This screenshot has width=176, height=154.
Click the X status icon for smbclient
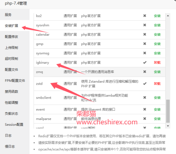coord(145,97)
